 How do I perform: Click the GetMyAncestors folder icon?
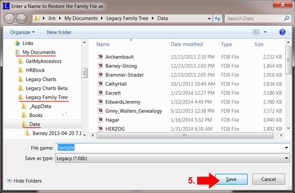click(x=20, y=61)
